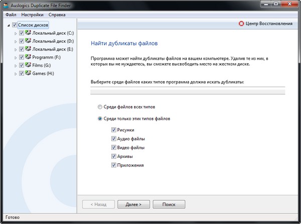Viewport: 301px width, 224px height.
Task: Collapse the Список дисков tree root
Action: tap(8, 25)
